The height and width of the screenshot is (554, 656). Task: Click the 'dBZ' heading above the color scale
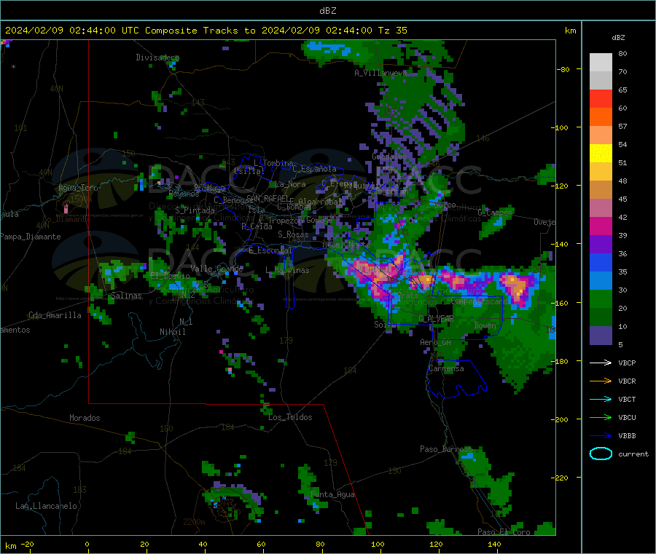618,38
